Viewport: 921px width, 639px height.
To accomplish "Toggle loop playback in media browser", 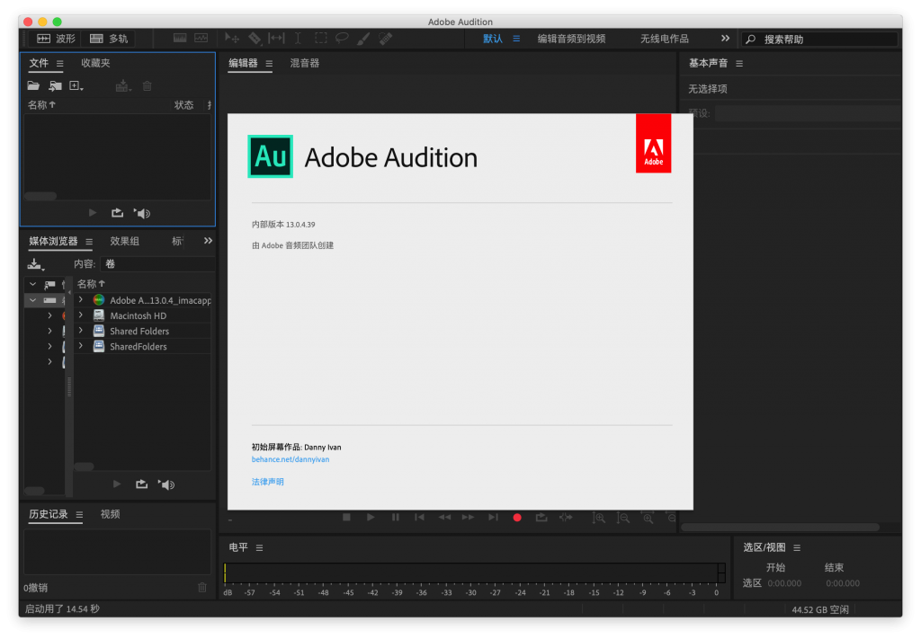I will point(141,484).
